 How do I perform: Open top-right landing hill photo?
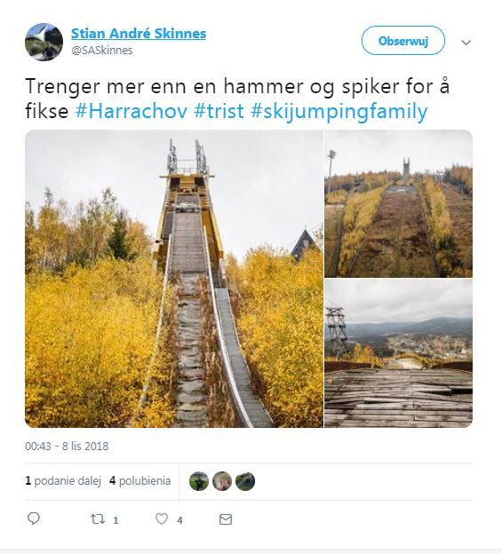click(x=398, y=203)
